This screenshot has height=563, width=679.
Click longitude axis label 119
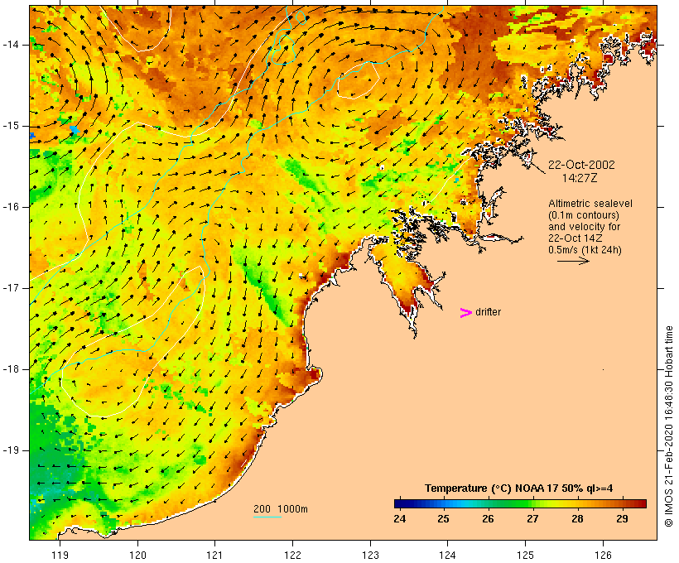[60, 555]
